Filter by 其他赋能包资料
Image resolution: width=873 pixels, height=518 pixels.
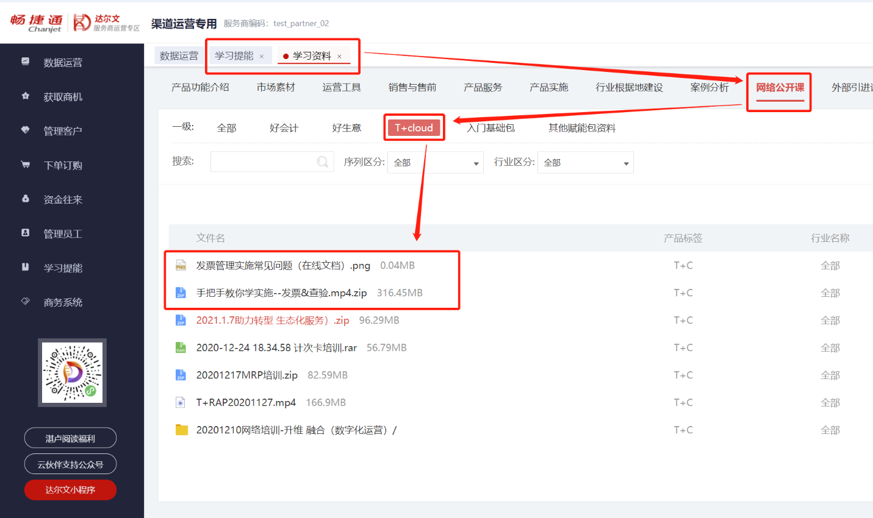[x=582, y=128]
